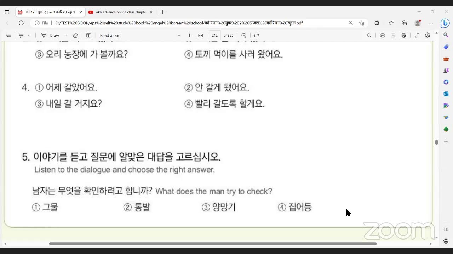Select the Erase tool
The height and width of the screenshot is (254, 453).
(x=75, y=35)
